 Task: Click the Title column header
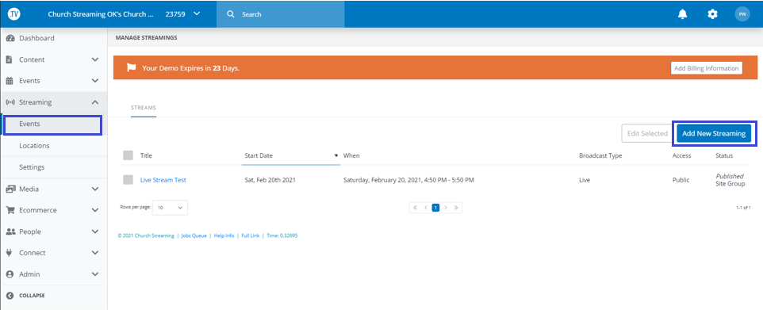(146, 155)
